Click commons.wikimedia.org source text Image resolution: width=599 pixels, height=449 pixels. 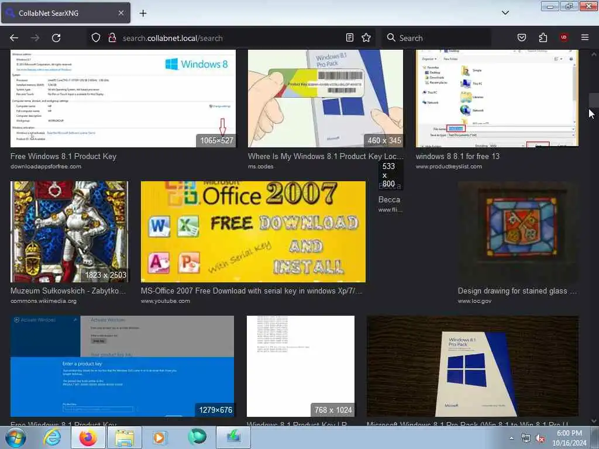[x=43, y=301]
